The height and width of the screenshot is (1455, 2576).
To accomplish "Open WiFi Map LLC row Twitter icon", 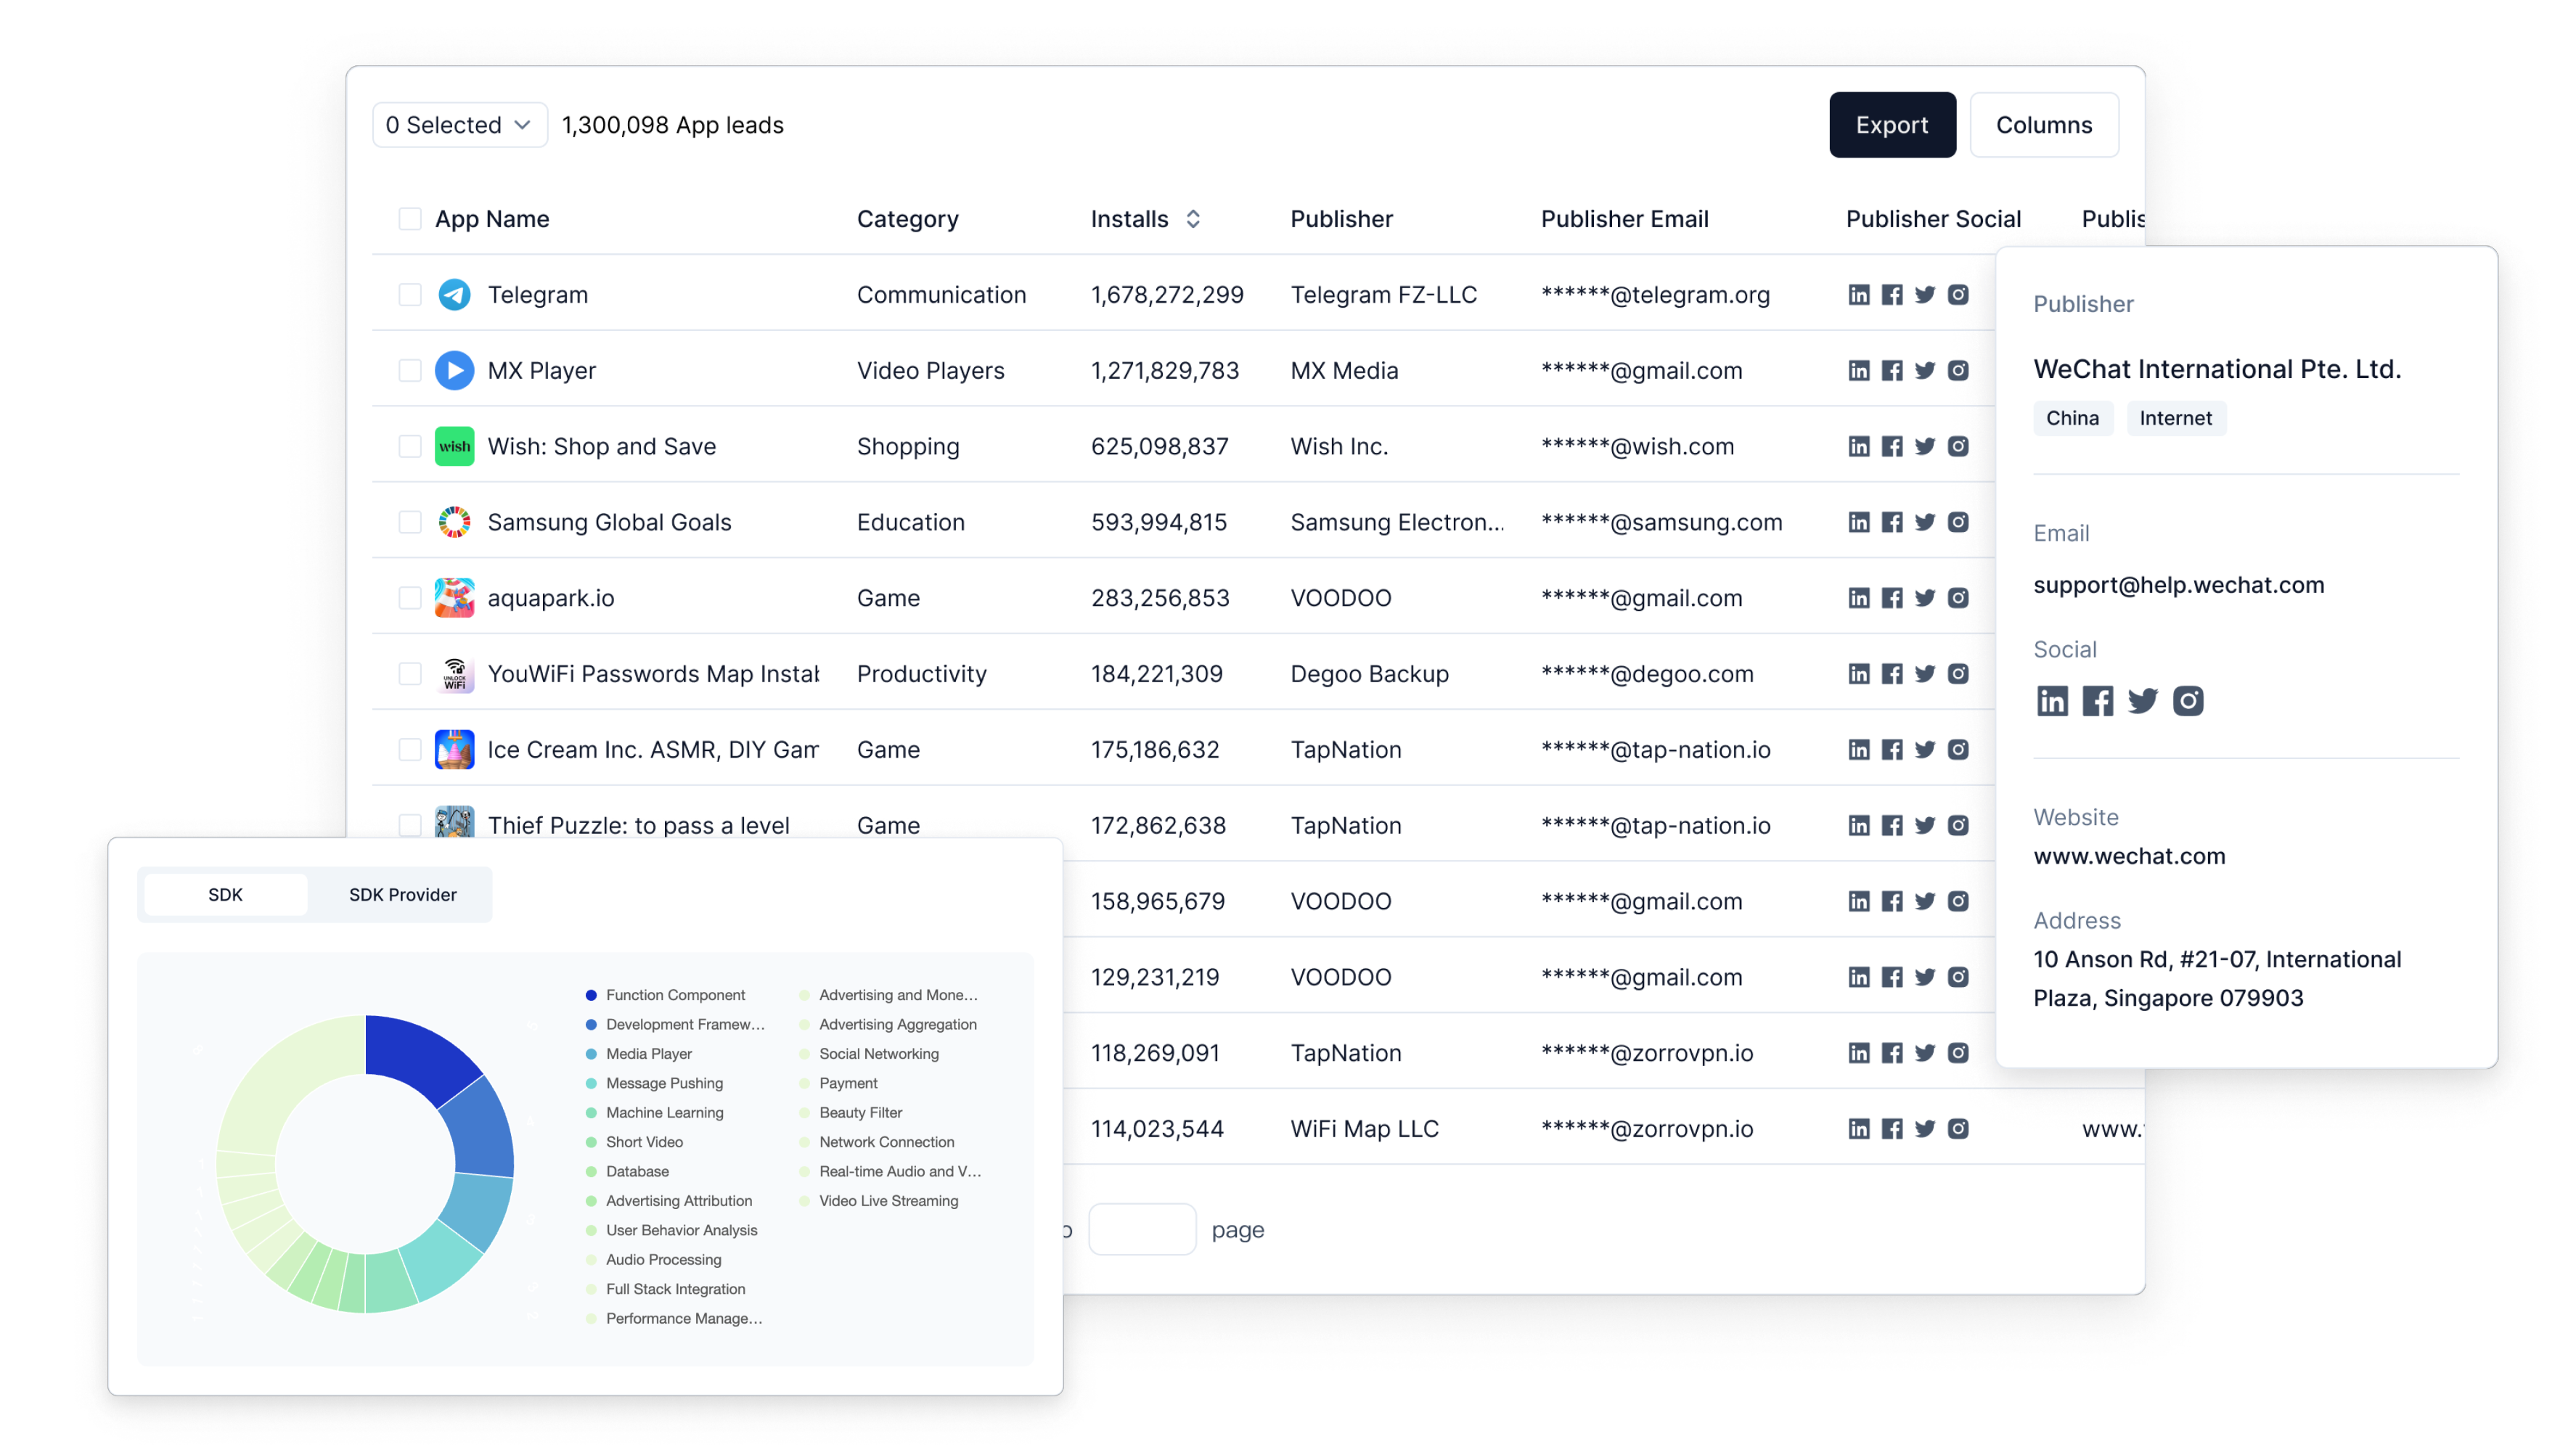I will tap(1924, 1129).
